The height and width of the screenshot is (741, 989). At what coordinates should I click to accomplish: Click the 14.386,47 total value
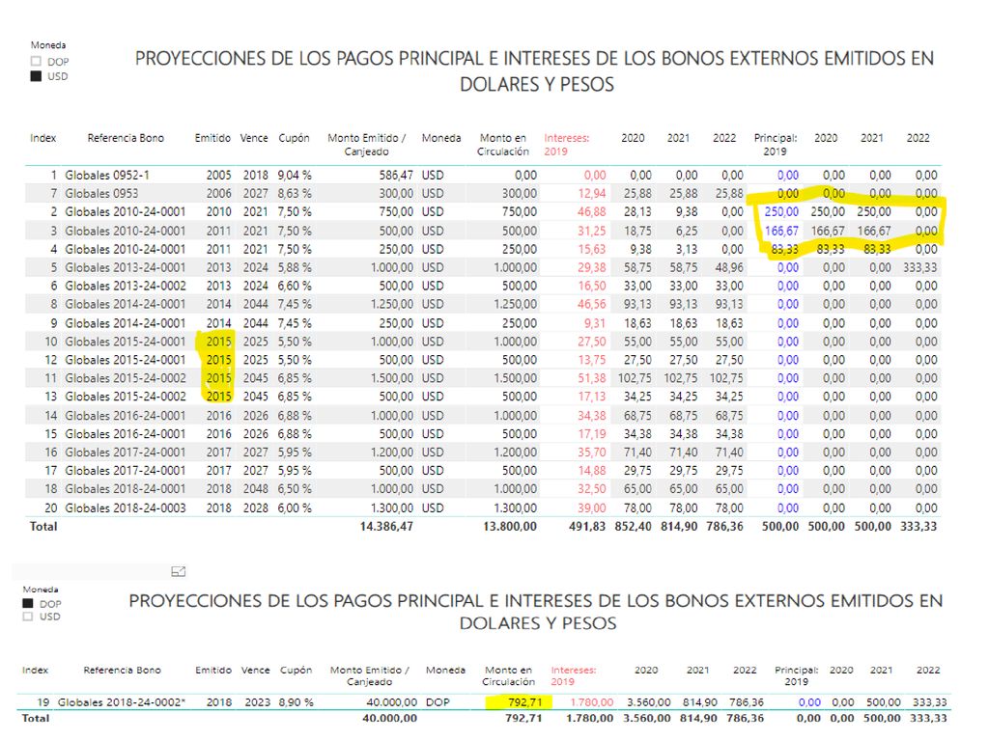pyautogui.click(x=386, y=526)
